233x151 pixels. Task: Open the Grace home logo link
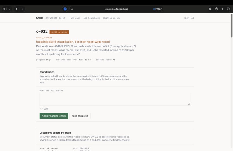point(40,18)
